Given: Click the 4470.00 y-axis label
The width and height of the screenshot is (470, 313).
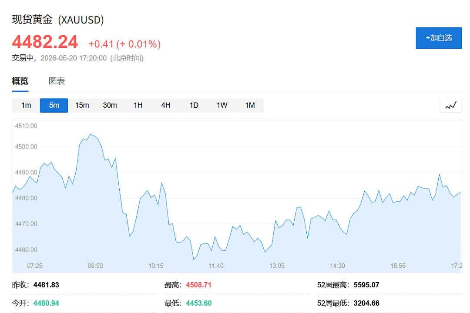Looking at the screenshot, I should click(27, 224).
